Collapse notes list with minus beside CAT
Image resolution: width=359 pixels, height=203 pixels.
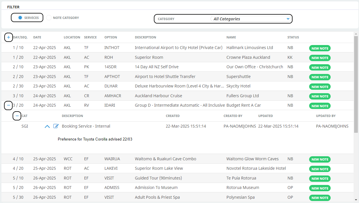(17, 116)
